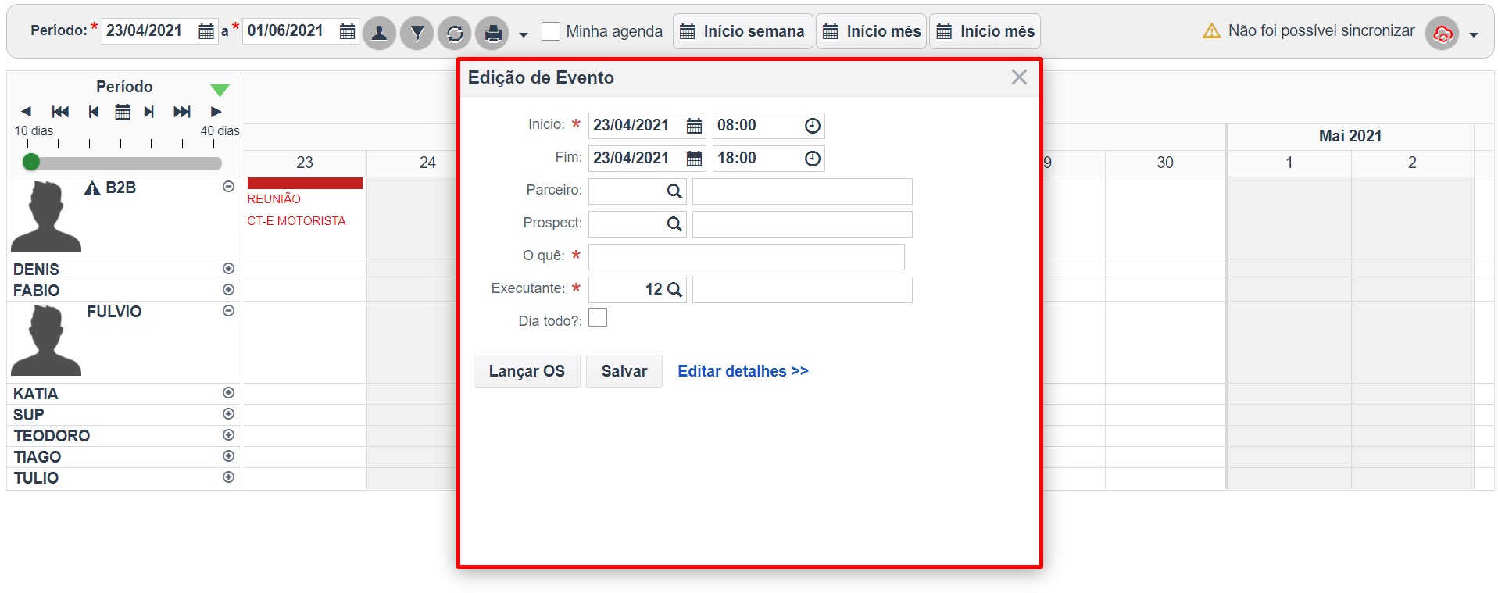This screenshot has width=1498, height=593.
Task: Open the Fim time clock picker
Action: coord(813,159)
